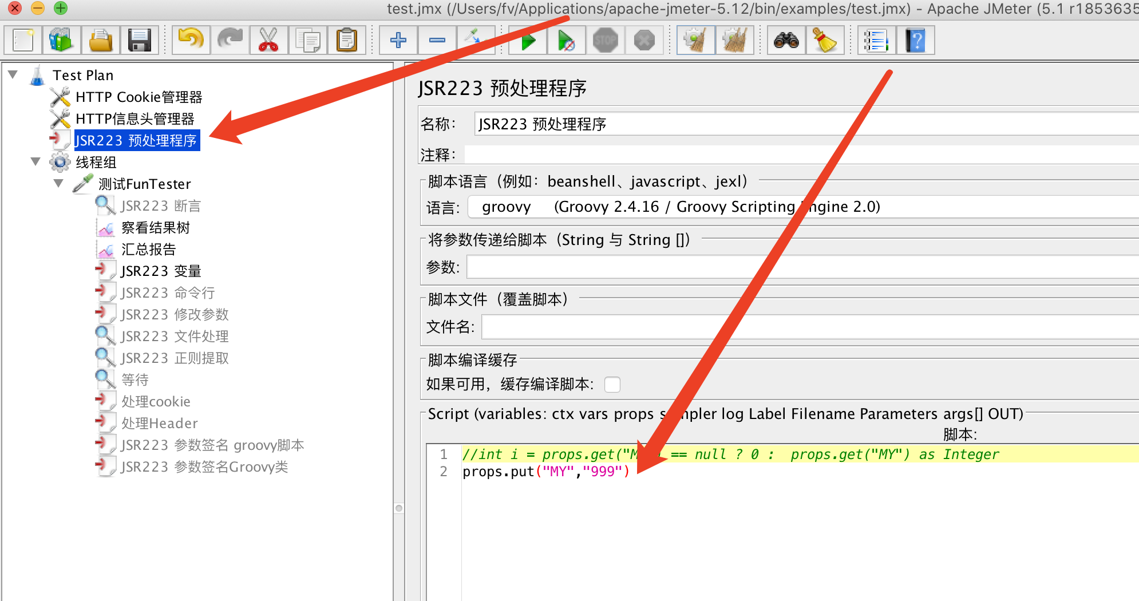Open the Templates icon
The height and width of the screenshot is (601, 1139).
pyautogui.click(x=62, y=41)
